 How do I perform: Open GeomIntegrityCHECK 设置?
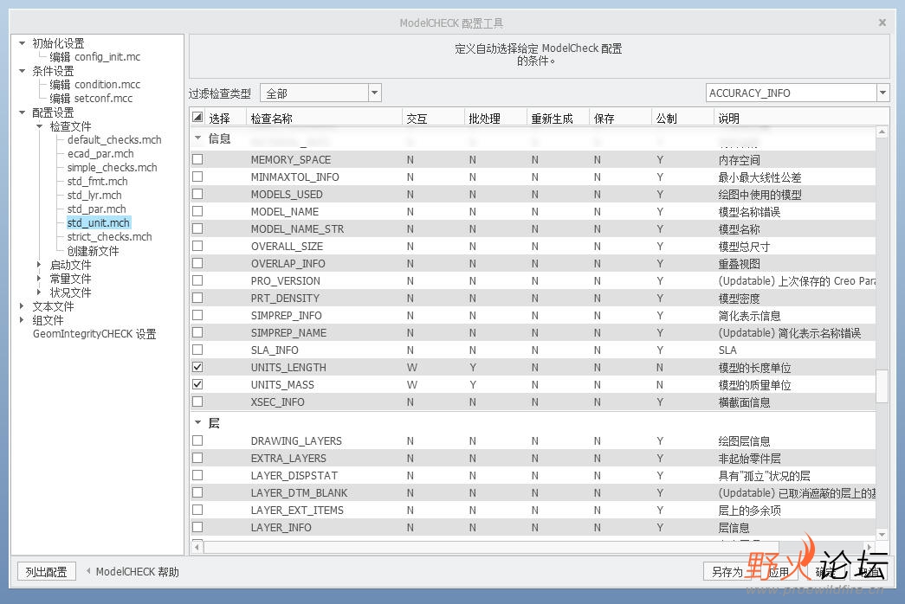pos(94,334)
